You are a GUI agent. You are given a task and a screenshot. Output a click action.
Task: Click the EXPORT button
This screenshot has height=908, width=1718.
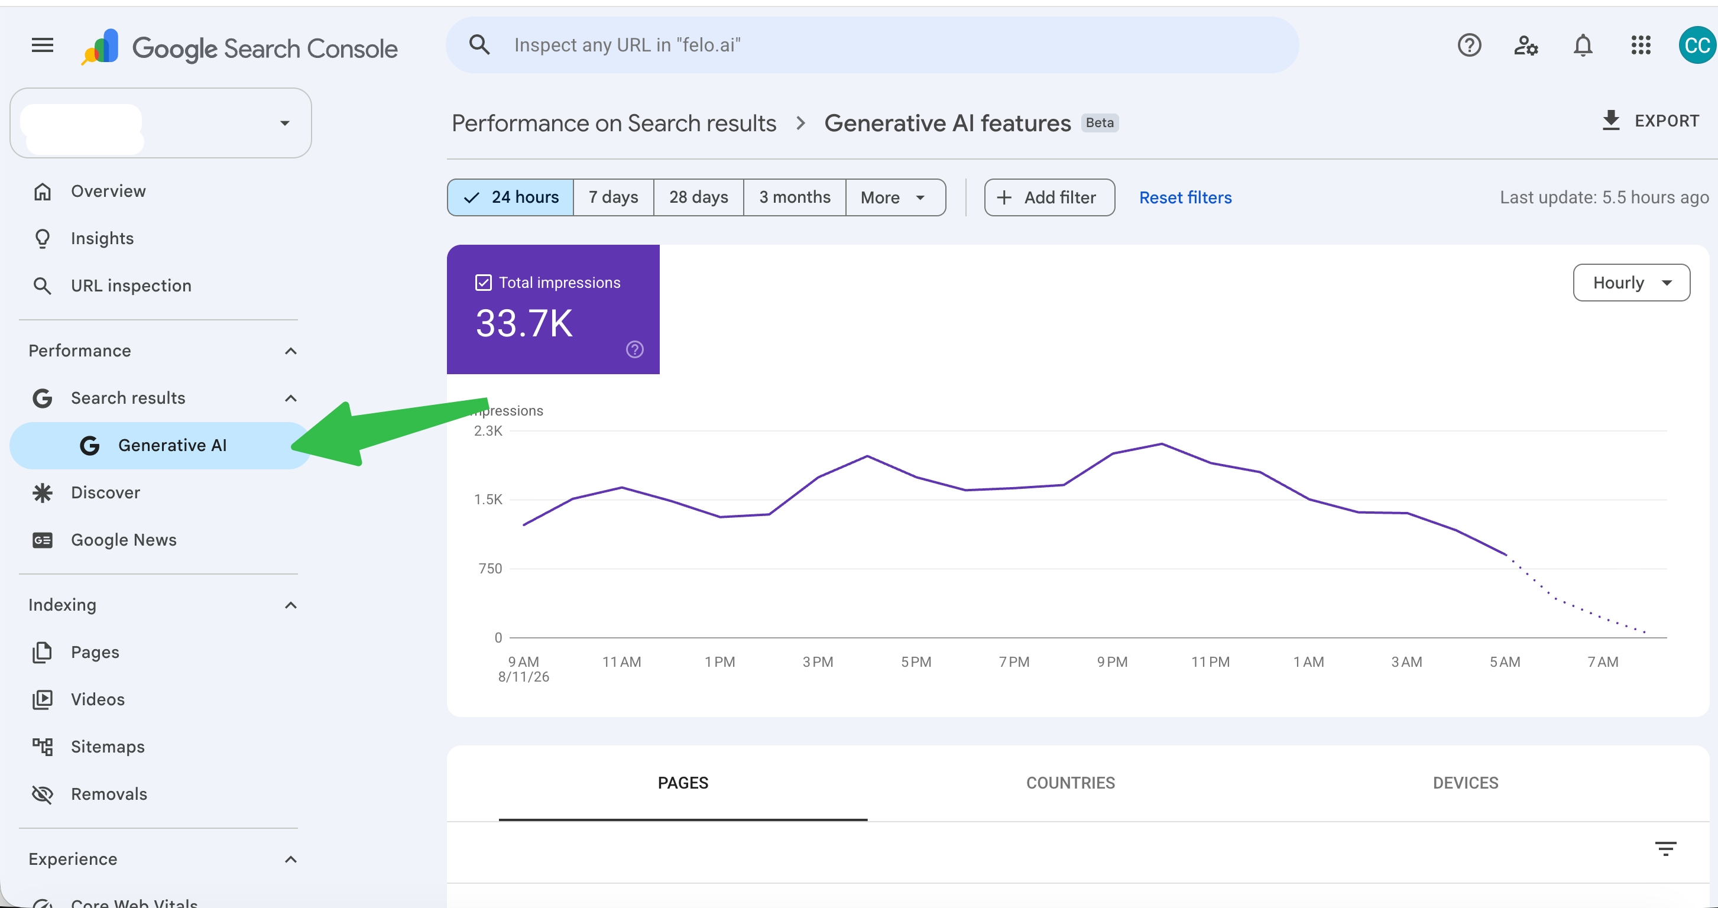coord(1650,121)
